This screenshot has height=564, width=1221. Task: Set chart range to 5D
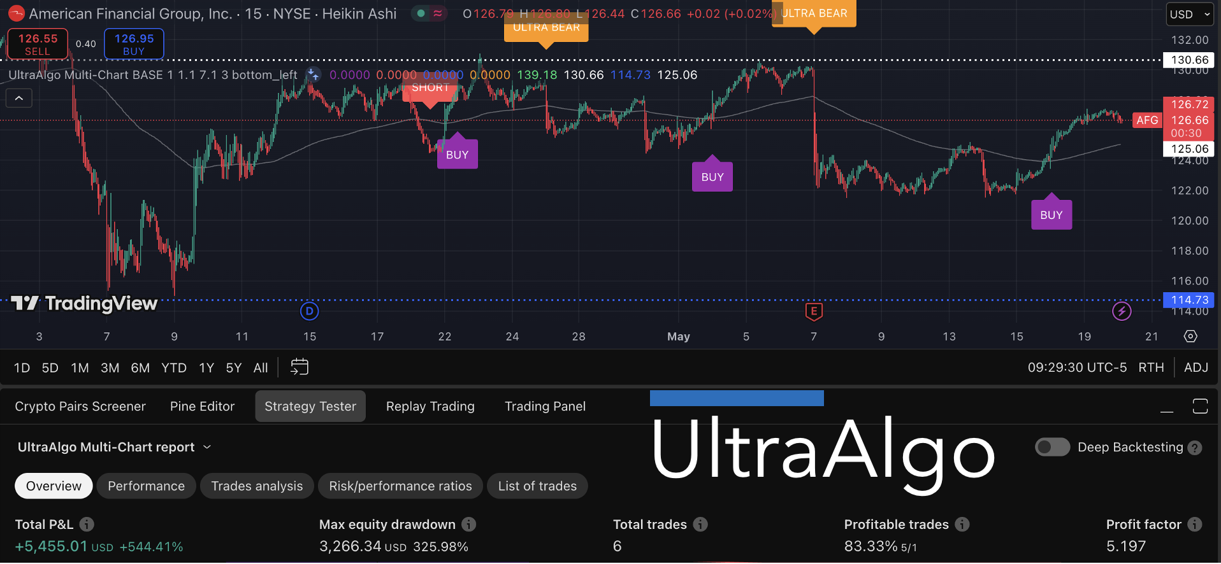tap(50, 367)
